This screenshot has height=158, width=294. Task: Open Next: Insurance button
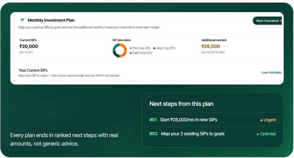click(267, 21)
